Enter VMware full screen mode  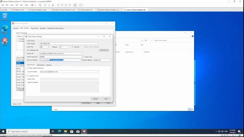(x=66, y=5)
